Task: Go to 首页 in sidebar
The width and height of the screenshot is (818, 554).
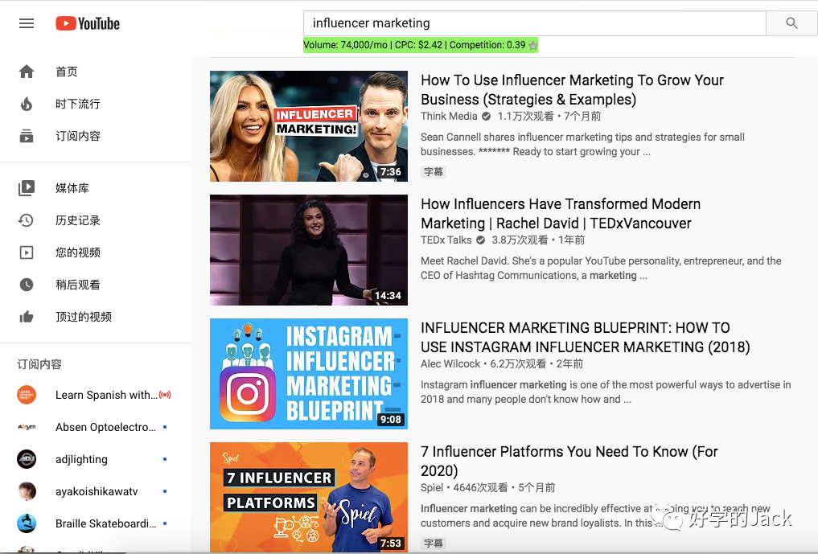Action: (96, 72)
